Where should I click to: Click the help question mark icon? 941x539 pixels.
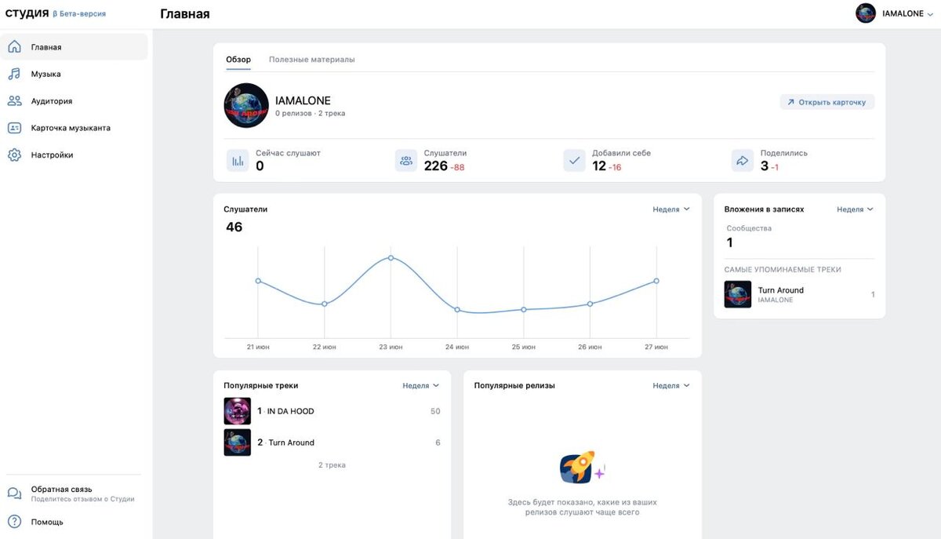pyautogui.click(x=14, y=522)
